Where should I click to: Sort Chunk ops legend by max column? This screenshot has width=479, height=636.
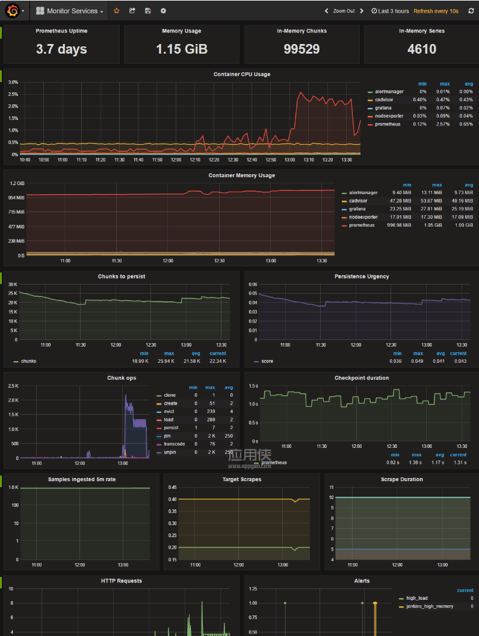coord(210,388)
